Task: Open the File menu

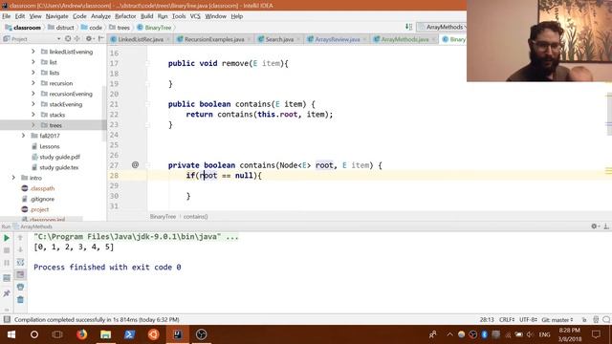Action: coord(7,16)
